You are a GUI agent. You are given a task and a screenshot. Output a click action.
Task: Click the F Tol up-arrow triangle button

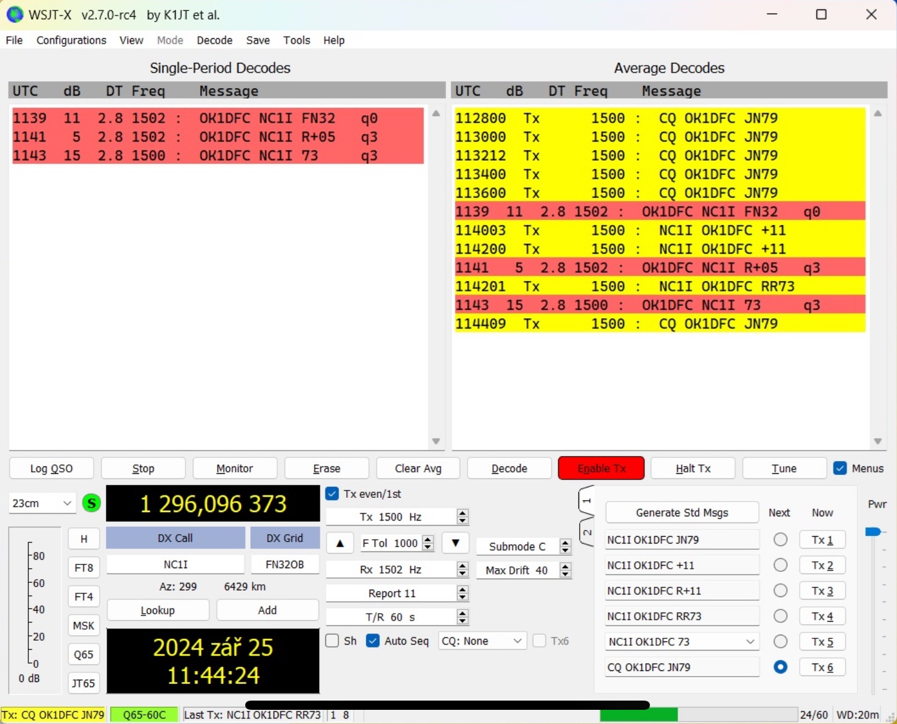[x=339, y=543]
